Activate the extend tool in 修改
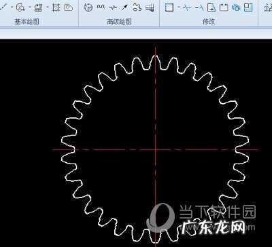This screenshot has height=247, width=272. [199, 8]
